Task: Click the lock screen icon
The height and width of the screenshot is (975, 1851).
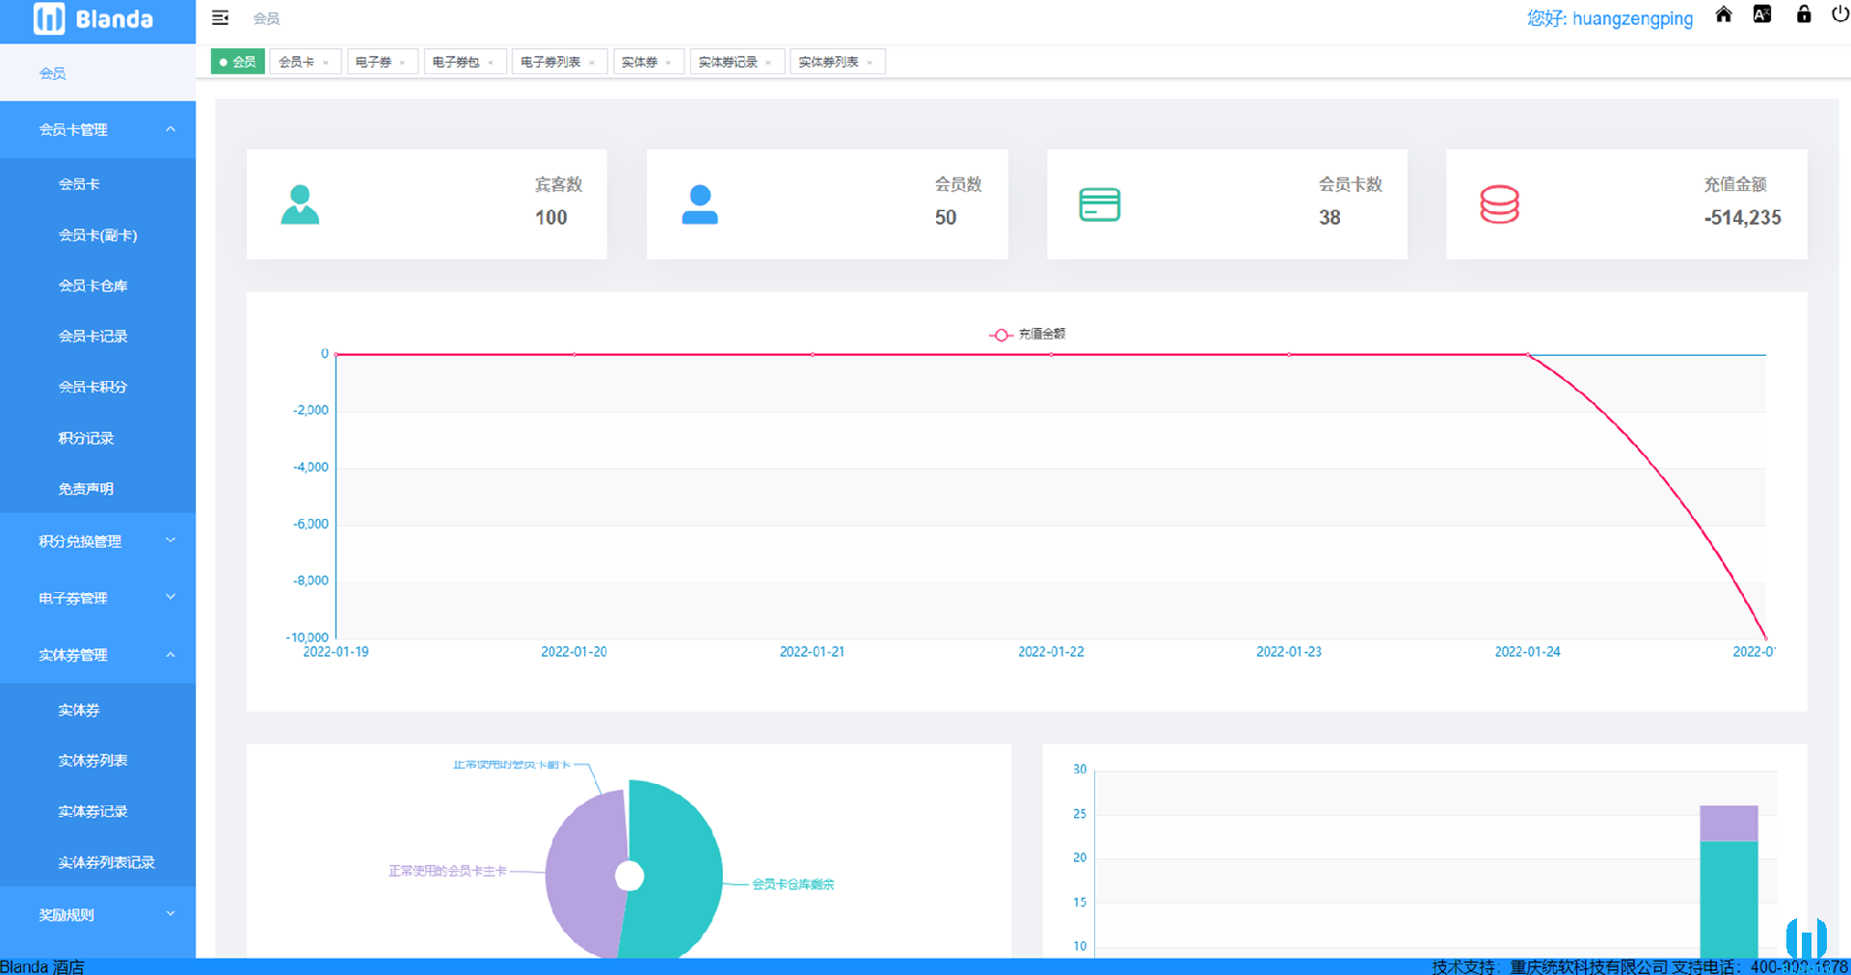Action: click(x=1803, y=15)
